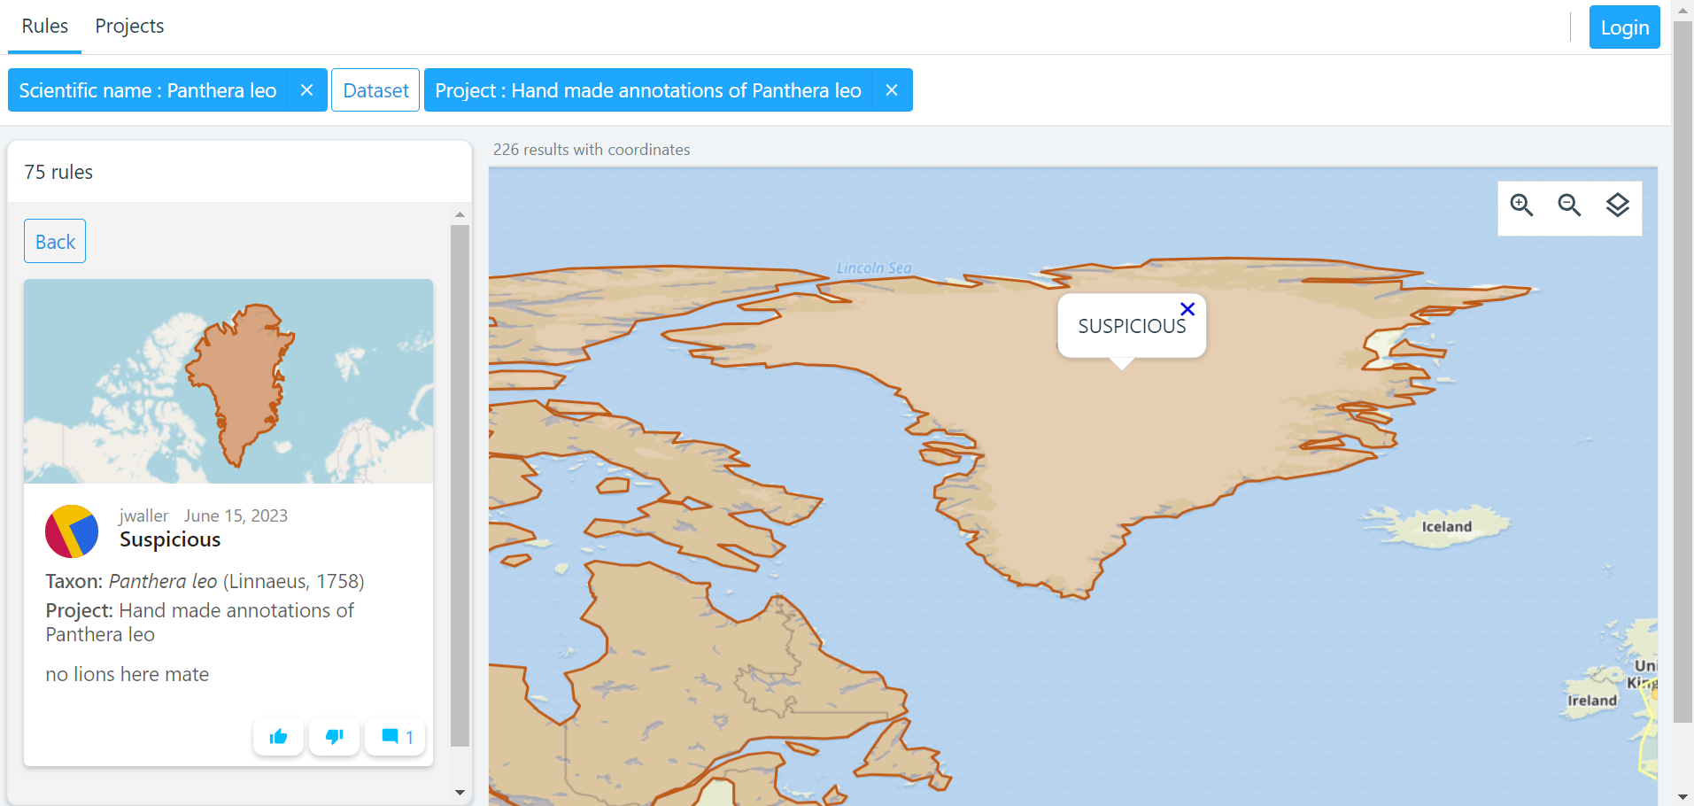
Task: Switch to the Projects tab
Action: pyautogui.click(x=129, y=27)
